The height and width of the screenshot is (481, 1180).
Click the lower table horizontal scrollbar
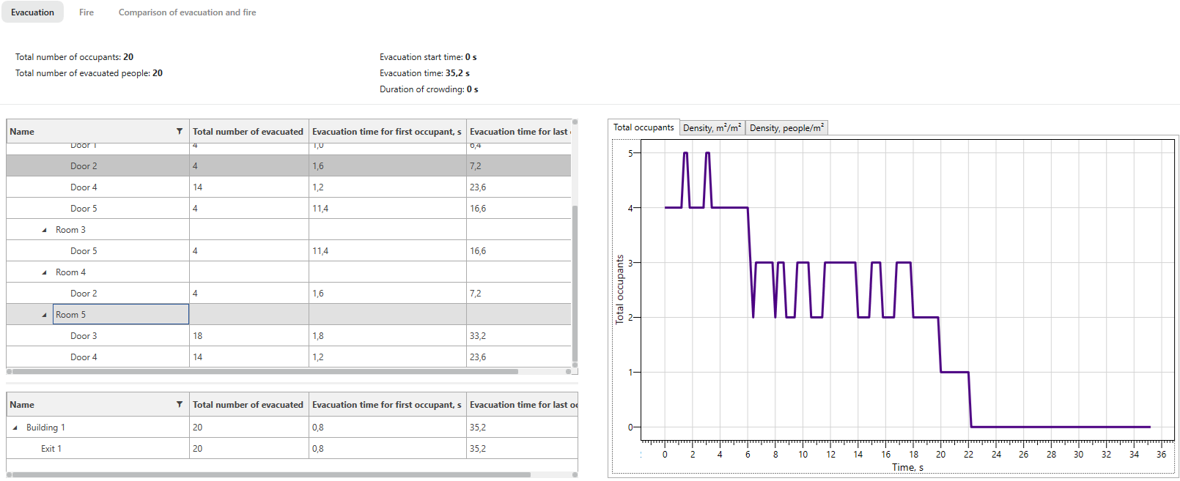click(271, 475)
